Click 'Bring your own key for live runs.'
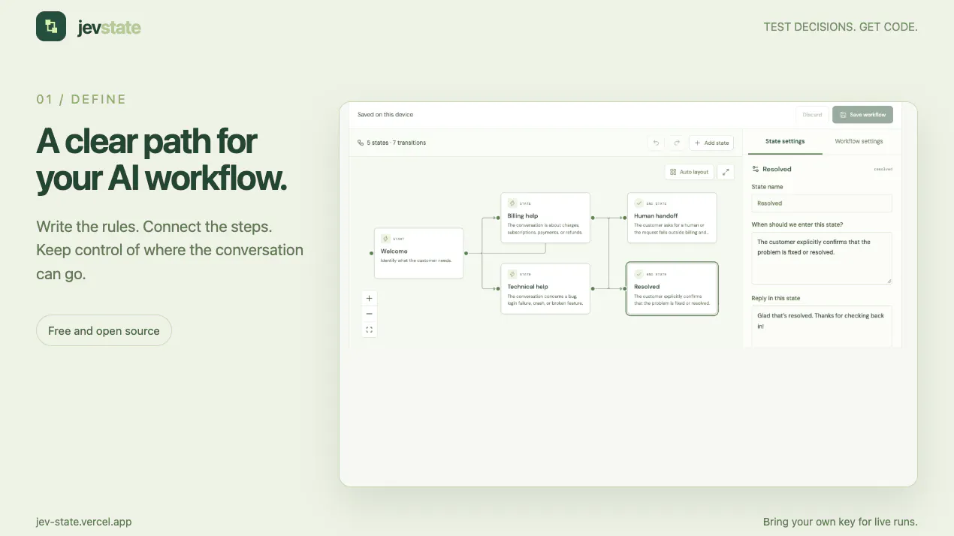 point(841,522)
